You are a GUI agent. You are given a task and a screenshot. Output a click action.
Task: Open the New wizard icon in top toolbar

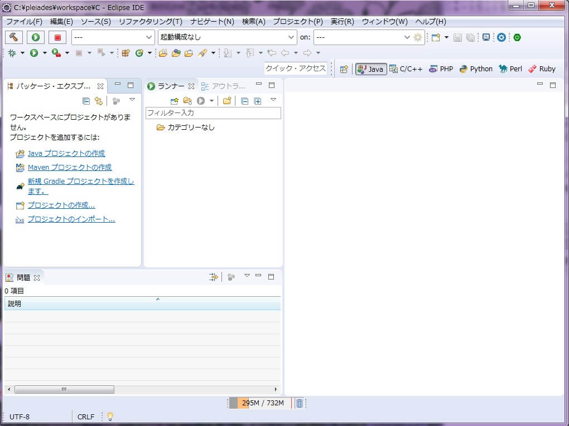pyautogui.click(x=436, y=37)
